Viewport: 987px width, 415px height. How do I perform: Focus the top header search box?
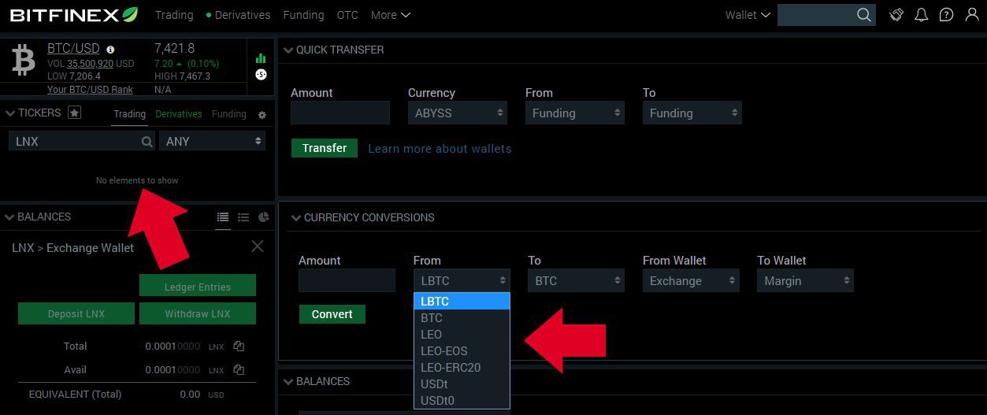[826, 15]
